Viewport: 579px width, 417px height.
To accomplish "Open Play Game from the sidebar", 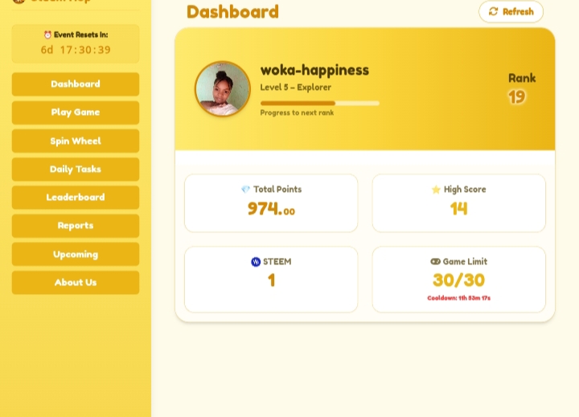I will (x=76, y=112).
